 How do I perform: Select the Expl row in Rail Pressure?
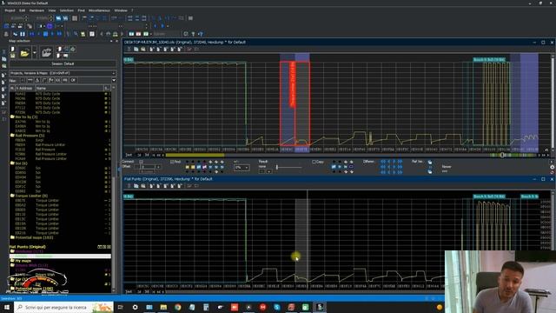coord(60,140)
